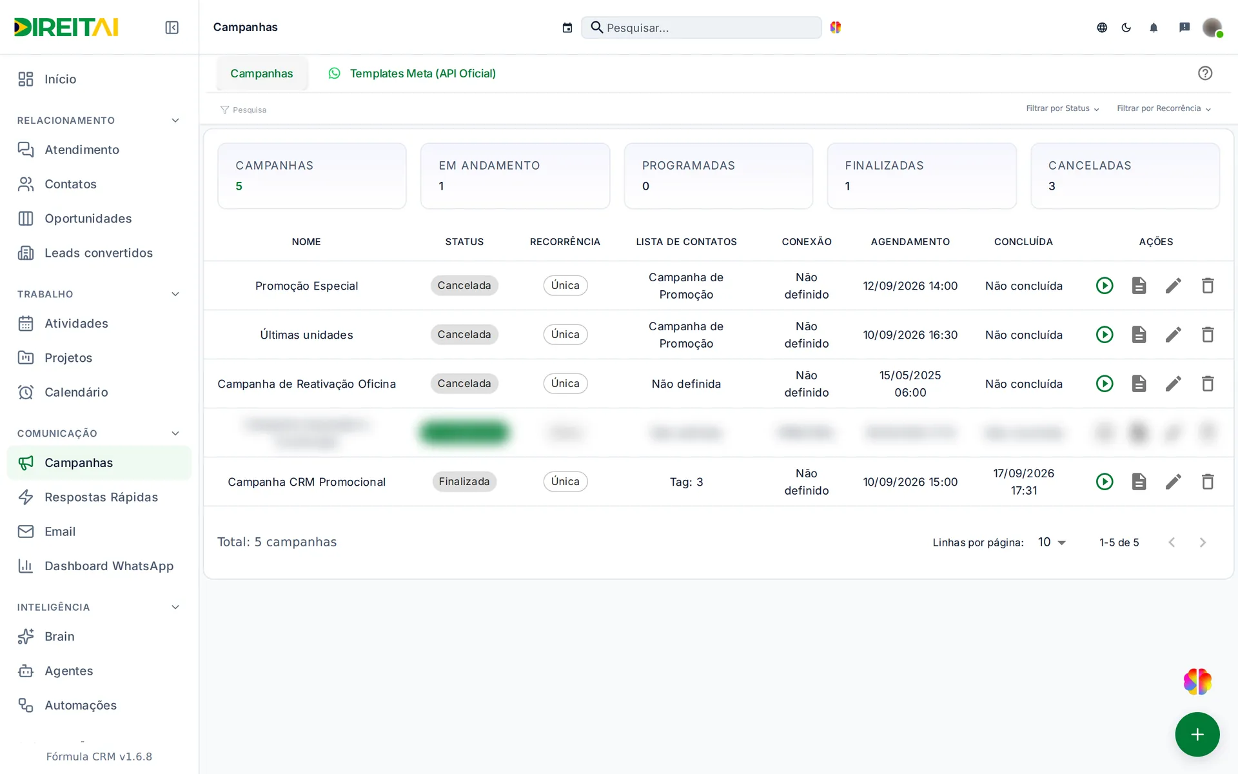Open Atendimento in the sidebar
The height and width of the screenshot is (774, 1238).
click(x=99, y=150)
